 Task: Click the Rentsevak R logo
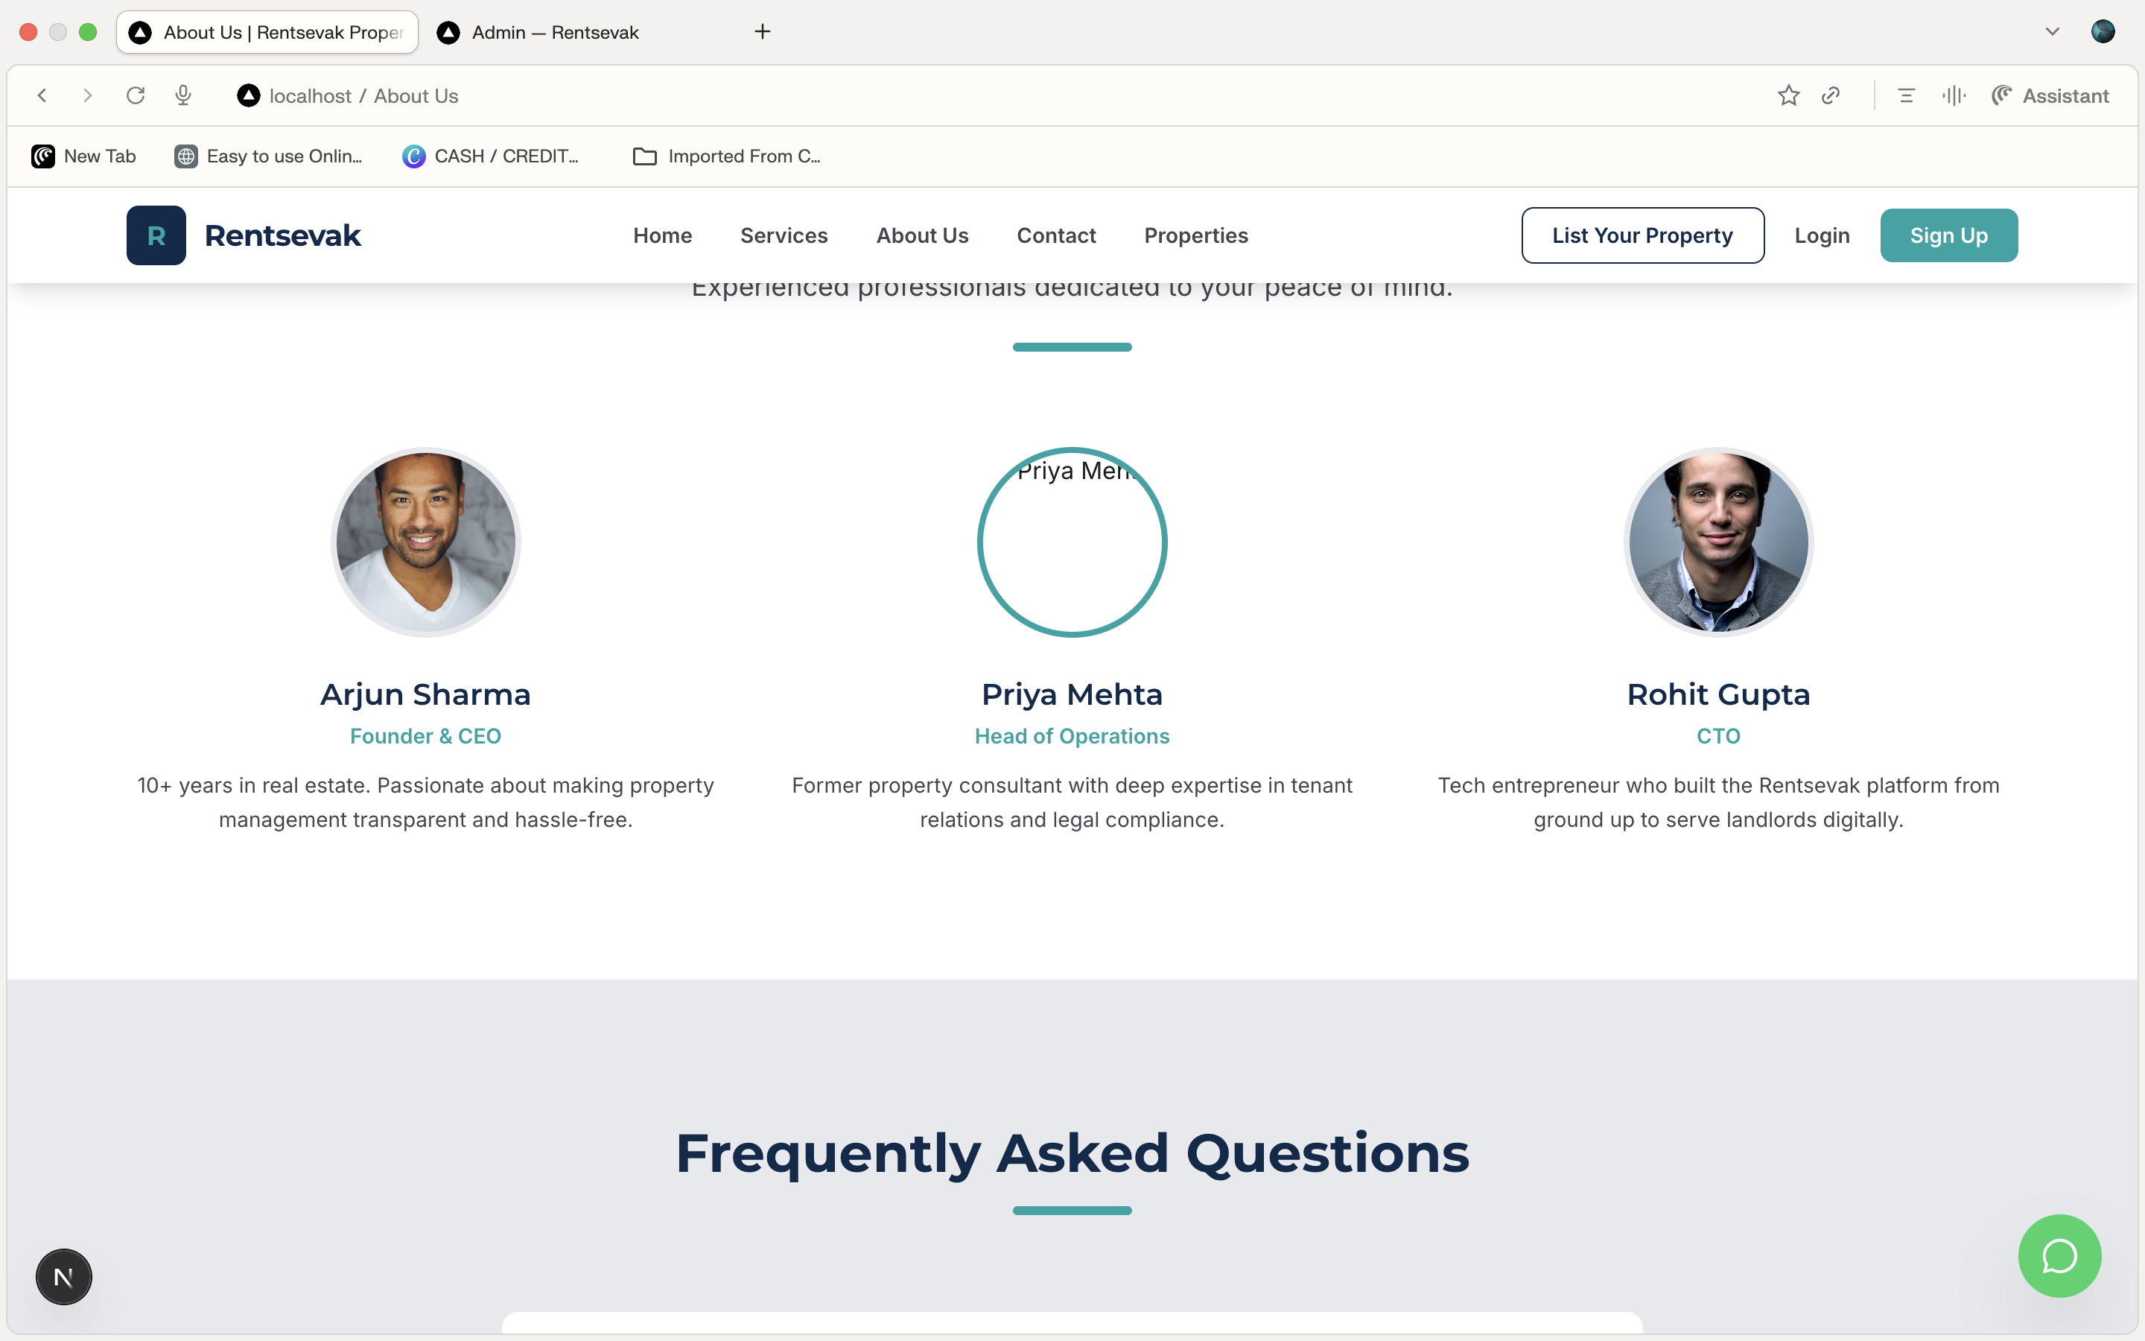coord(156,235)
